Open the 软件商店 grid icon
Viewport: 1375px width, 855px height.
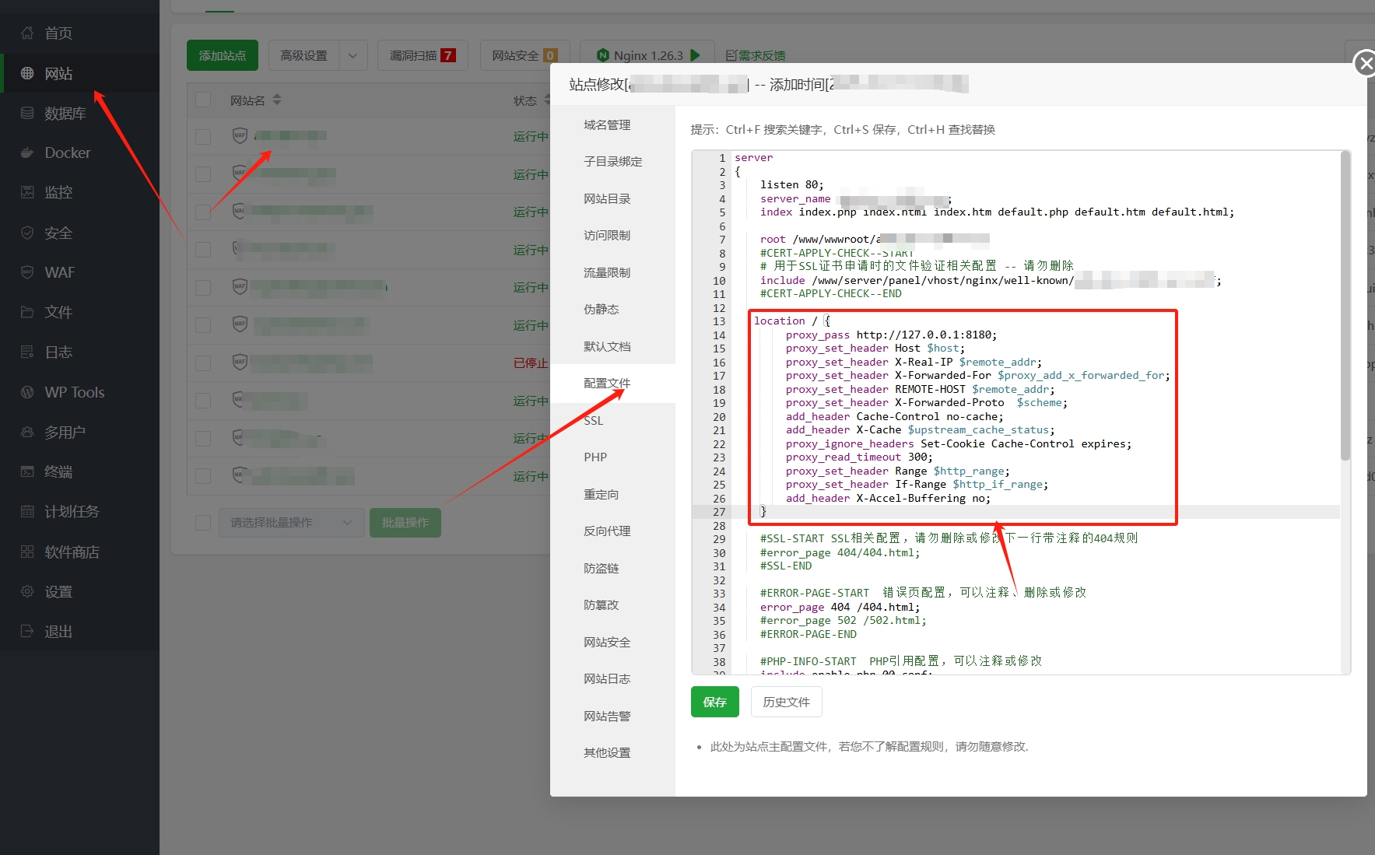[x=27, y=552]
